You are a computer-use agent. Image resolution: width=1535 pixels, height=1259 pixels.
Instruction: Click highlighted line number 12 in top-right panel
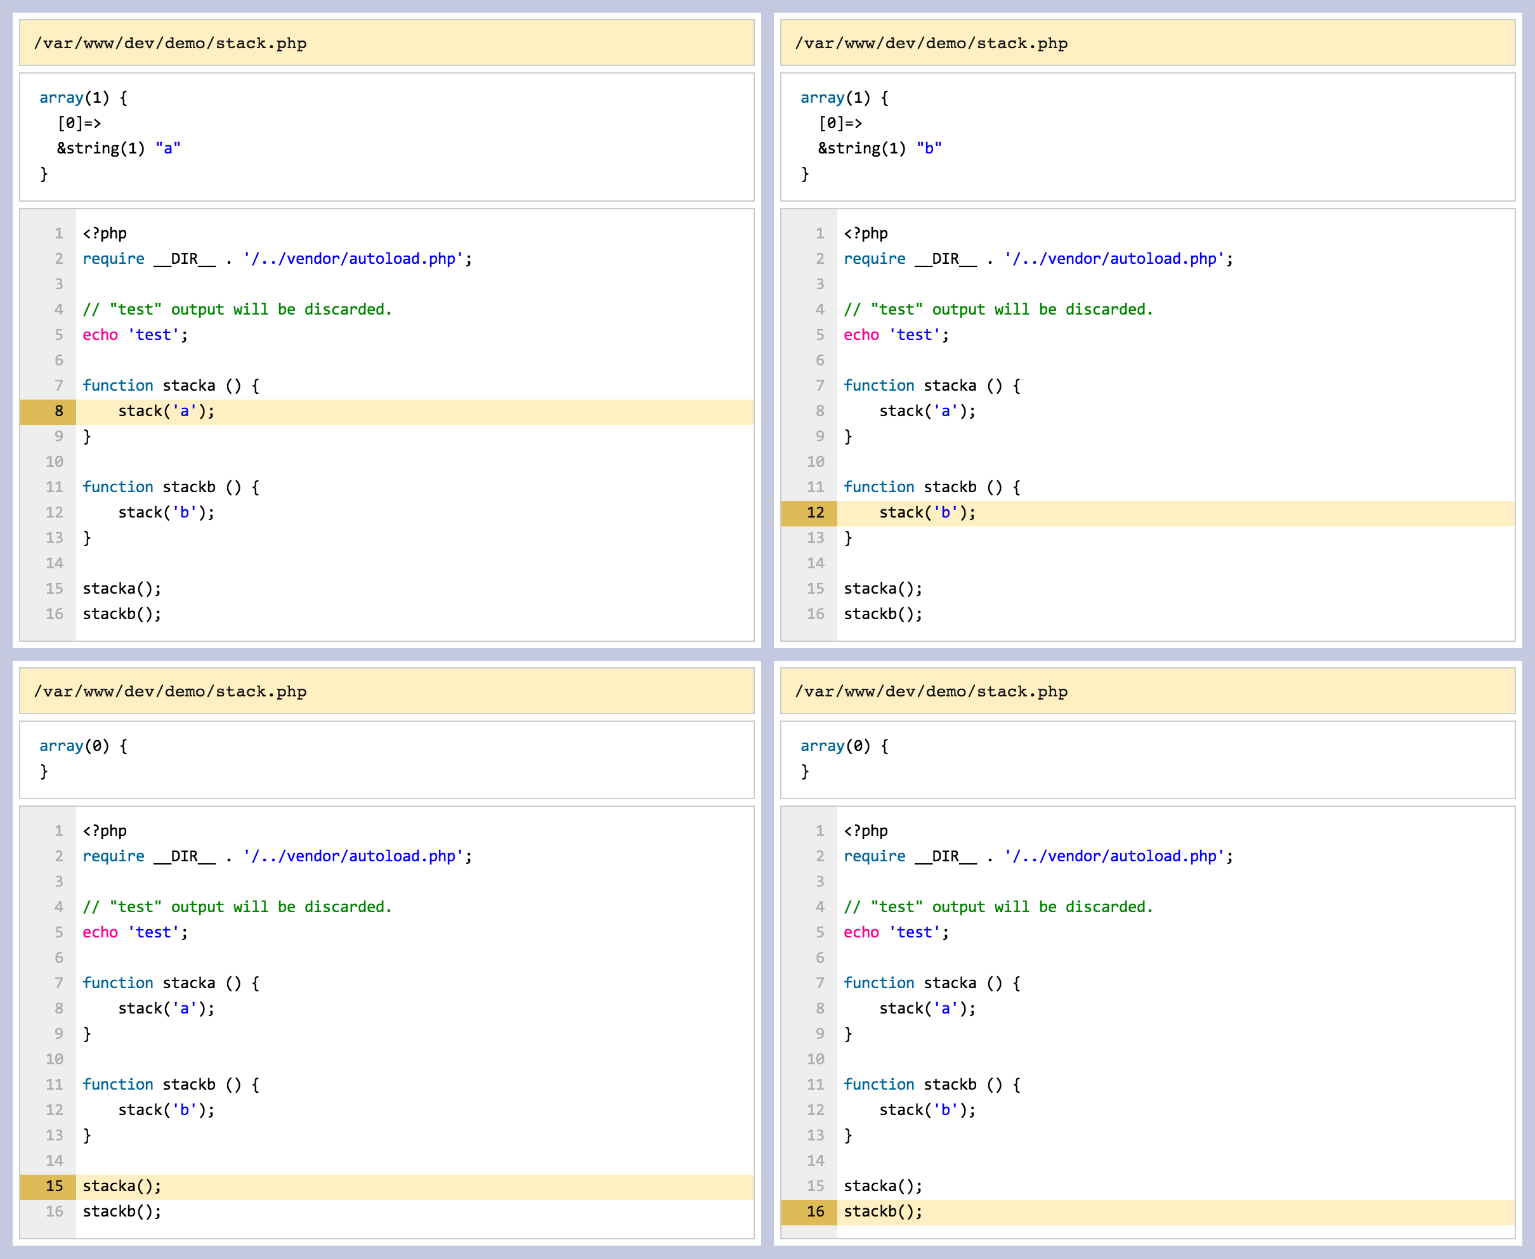pyautogui.click(x=815, y=512)
